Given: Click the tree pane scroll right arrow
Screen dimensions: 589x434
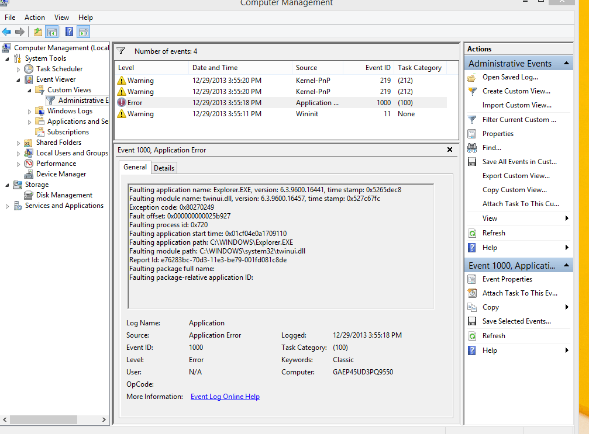Looking at the screenshot, I should coord(104,420).
